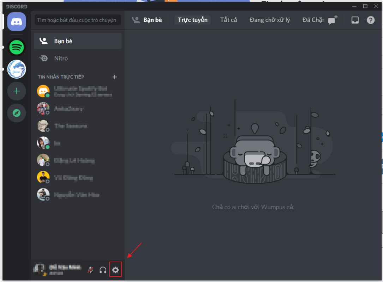Unmute the microphone icon
Image resolution: width=383 pixels, height=282 pixels.
pos(91,270)
